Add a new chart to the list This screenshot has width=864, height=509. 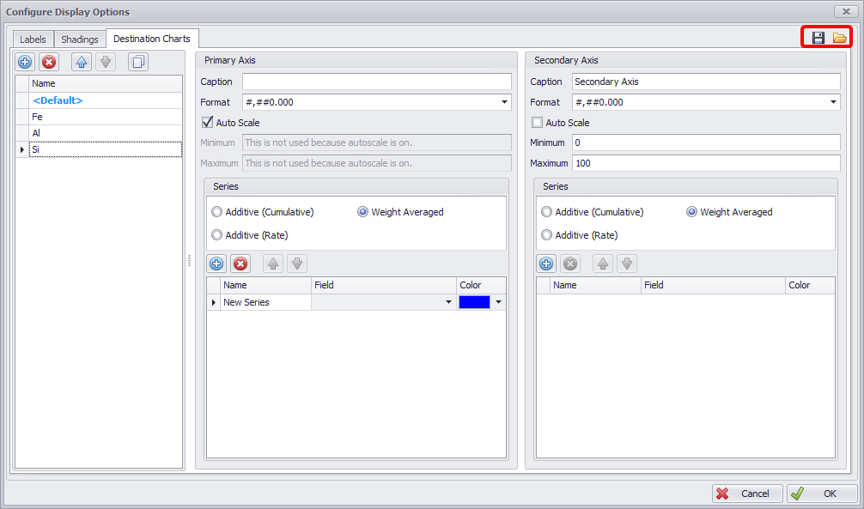point(25,63)
